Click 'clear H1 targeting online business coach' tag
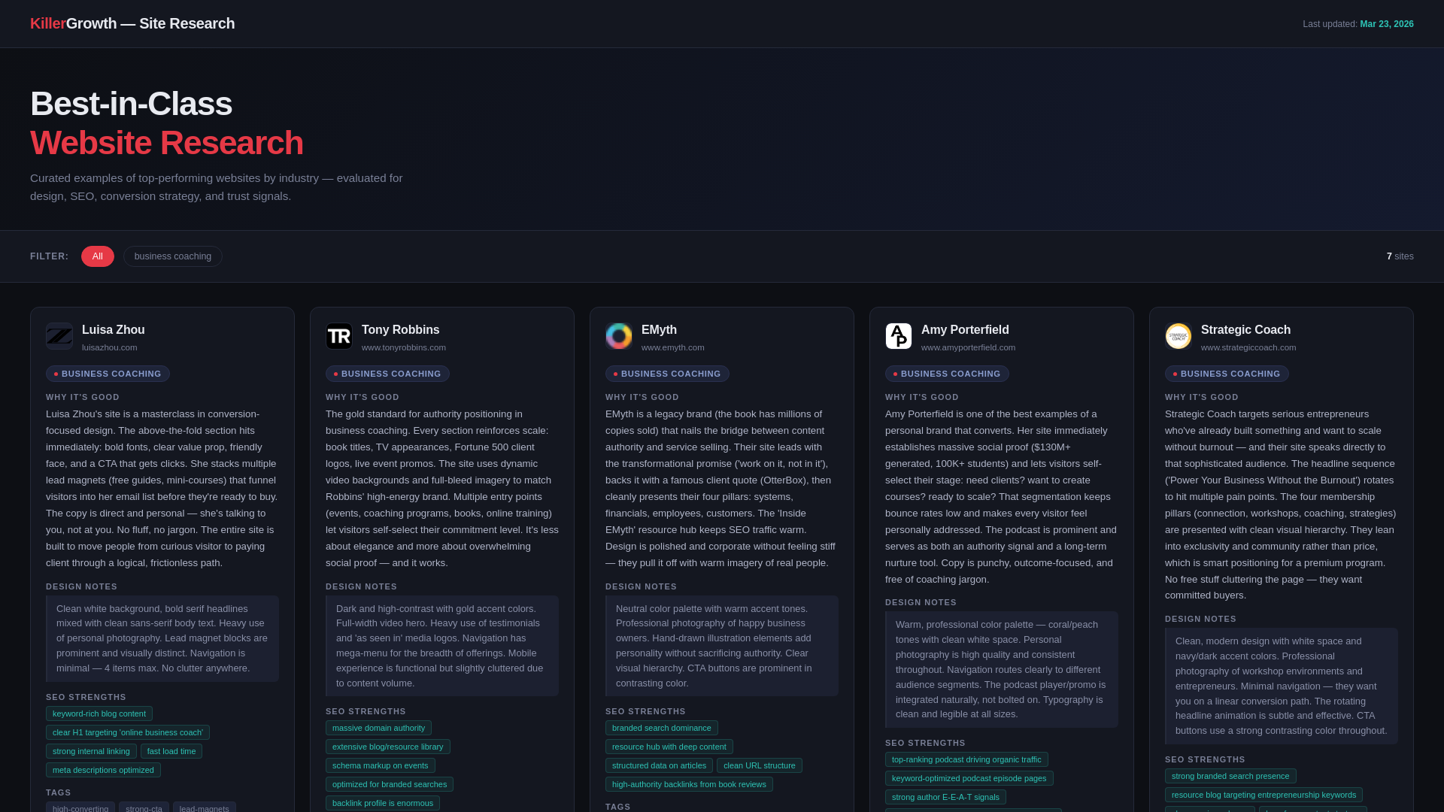Screen dimensions: 1444x812 point(128,732)
